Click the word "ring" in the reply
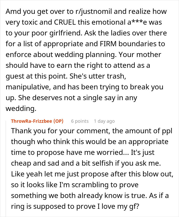The width and height of the screenshot is (179, 217). tap(17, 206)
